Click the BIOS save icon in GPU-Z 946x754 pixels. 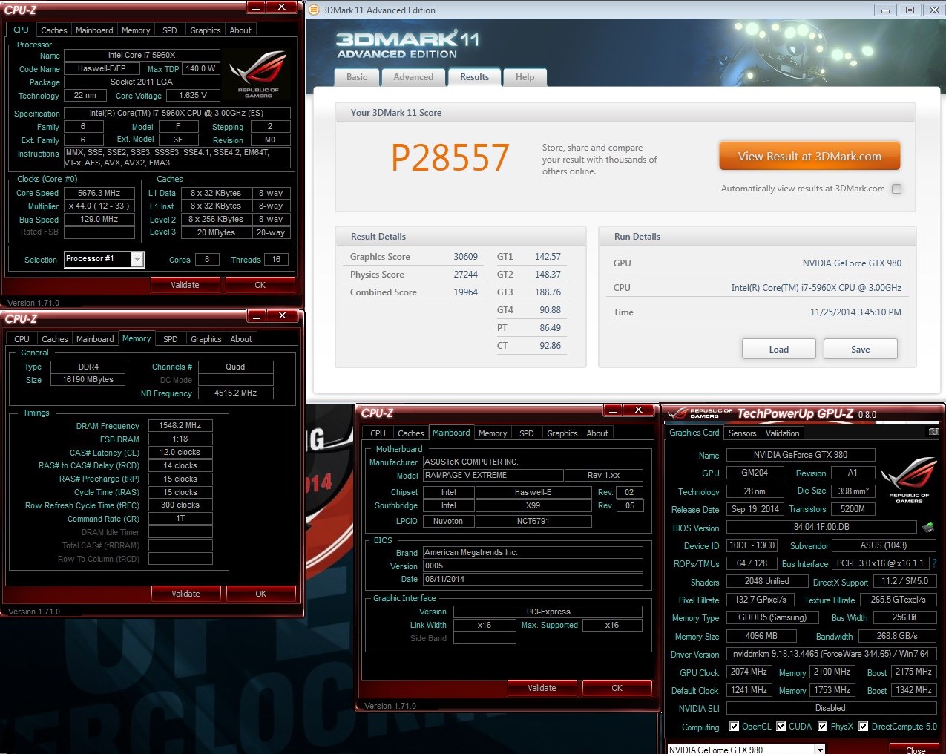pyautogui.click(x=927, y=528)
